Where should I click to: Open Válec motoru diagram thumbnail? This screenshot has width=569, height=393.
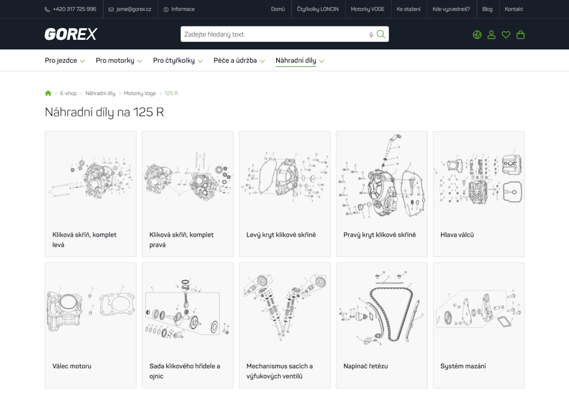91,308
